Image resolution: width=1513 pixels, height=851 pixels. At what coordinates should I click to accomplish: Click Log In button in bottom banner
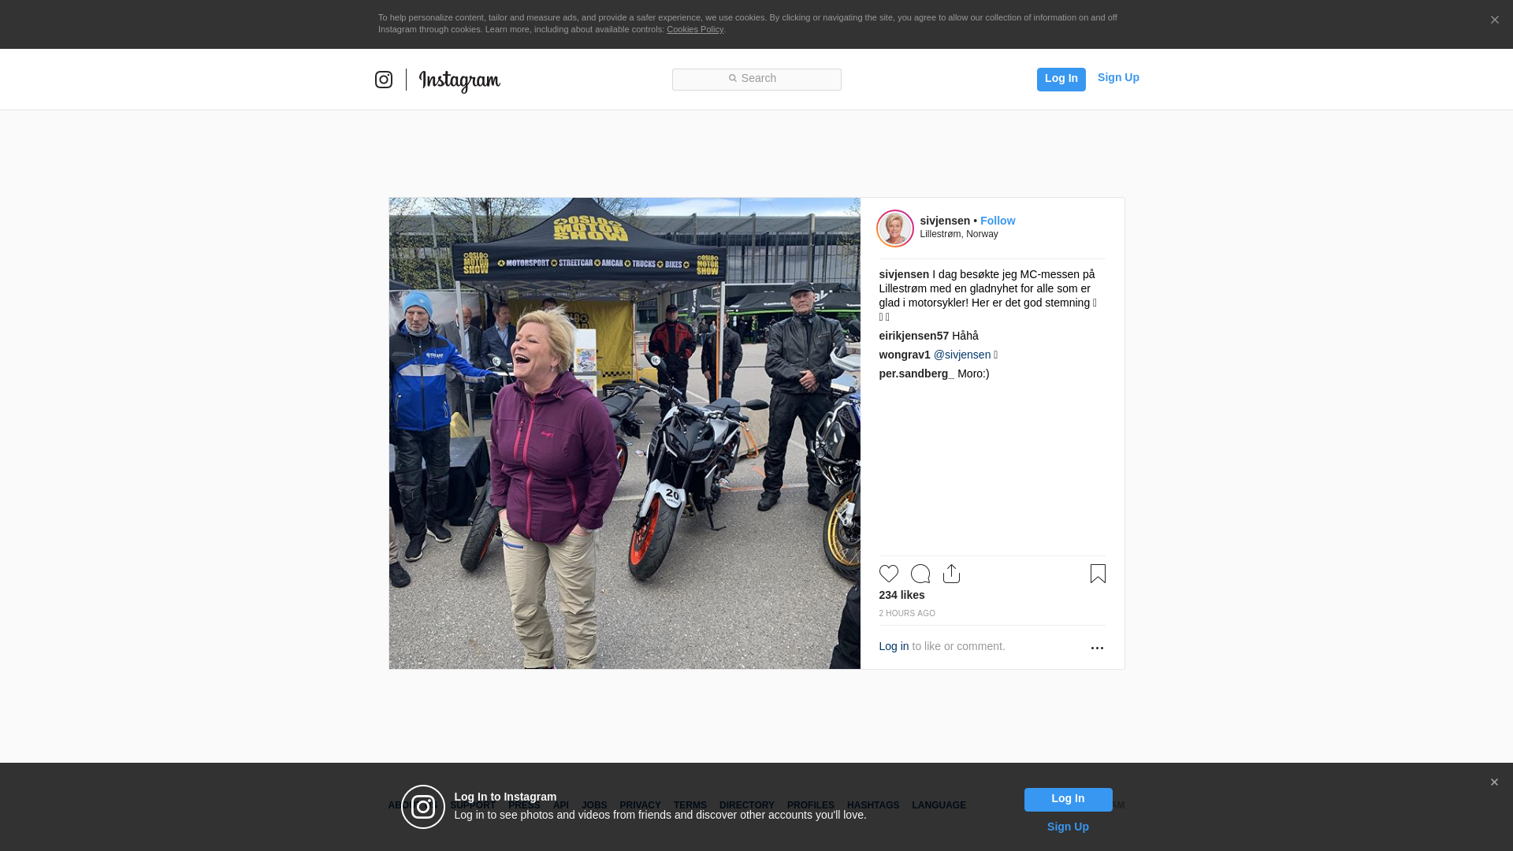pyautogui.click(x=1068, y=800)
